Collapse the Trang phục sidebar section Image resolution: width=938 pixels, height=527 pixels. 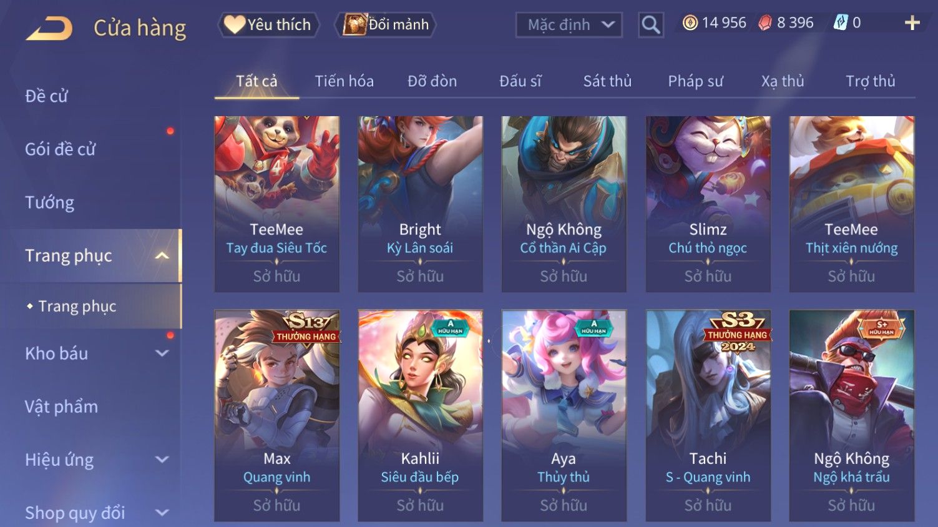[162, 256]
